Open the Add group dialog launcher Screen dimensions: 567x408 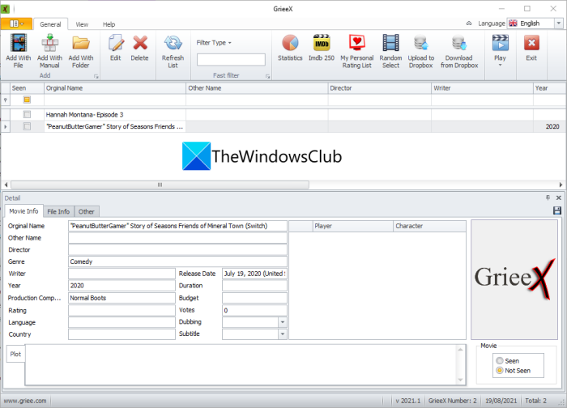click(96, 76)
